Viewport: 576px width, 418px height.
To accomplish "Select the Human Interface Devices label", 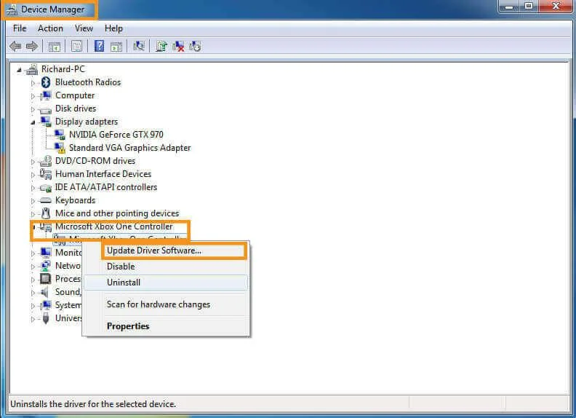I will pyautogui.click(x=103, y=174).
